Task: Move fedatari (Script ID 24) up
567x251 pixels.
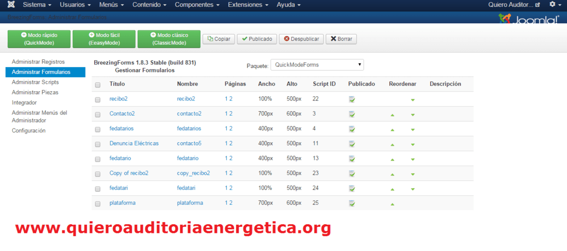Action: 392,189
